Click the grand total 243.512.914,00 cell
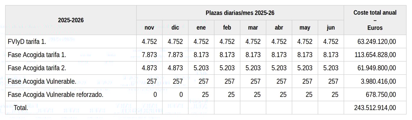 (x=375, y=108)
